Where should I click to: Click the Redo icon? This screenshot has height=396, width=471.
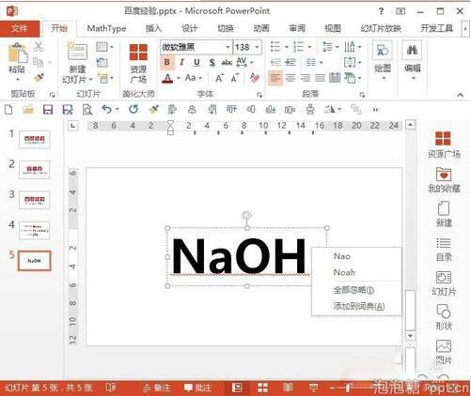tap(133, 110)
